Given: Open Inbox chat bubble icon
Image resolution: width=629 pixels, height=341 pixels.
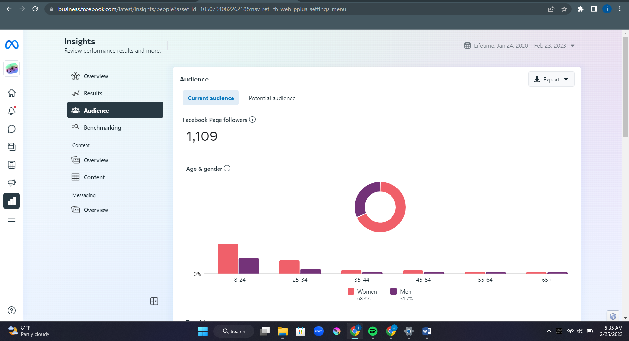Looking at the screenshot, I should 11,129.
